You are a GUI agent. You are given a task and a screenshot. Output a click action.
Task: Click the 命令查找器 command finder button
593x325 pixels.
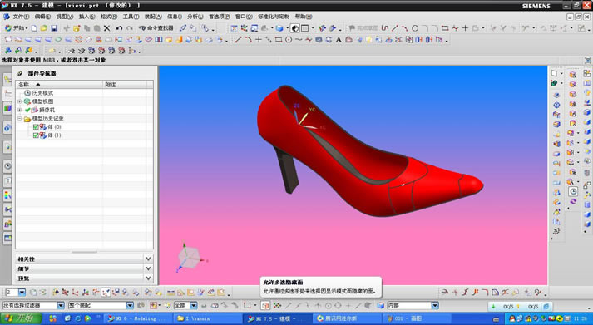click(156, 28)
